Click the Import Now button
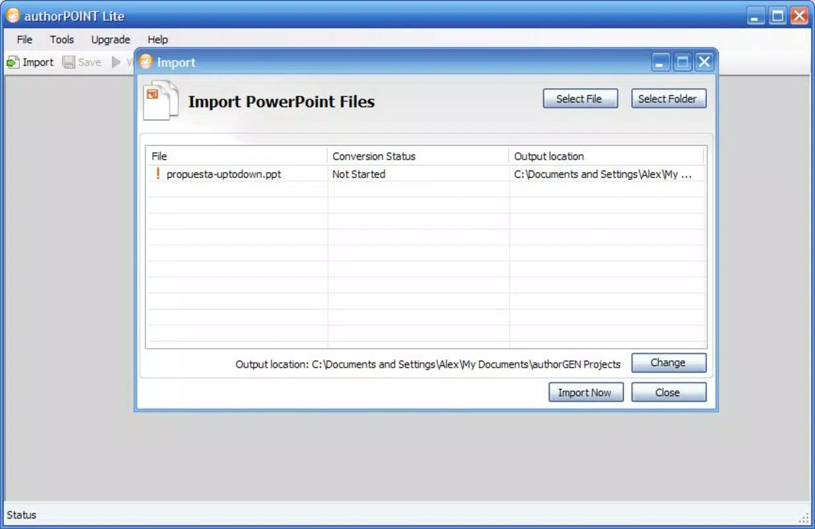Image resolution: width=815 pixels, height=529 pixels. pyautogui.click(x=586, y=392)
